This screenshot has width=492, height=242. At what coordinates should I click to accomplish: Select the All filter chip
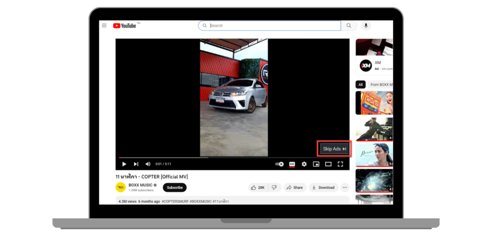[361, 85]
